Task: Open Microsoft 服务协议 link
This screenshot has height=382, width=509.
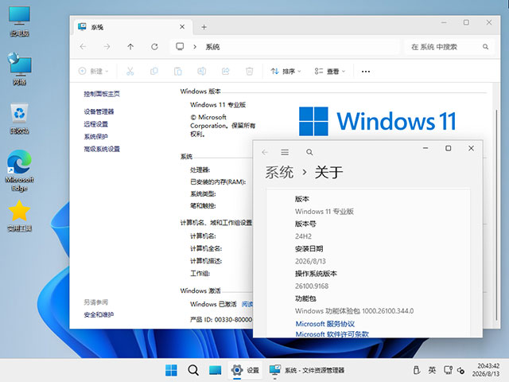Action: click(x=325, y=324)
